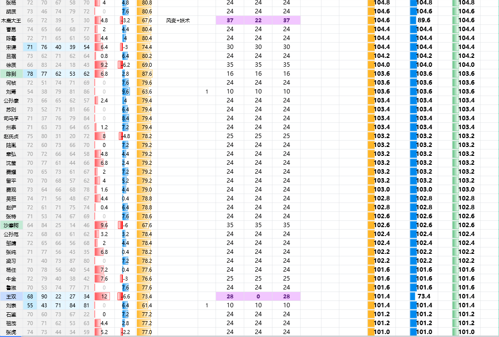
Task: Click the 吴班 name cell
Action: click(x=11, y=198)
